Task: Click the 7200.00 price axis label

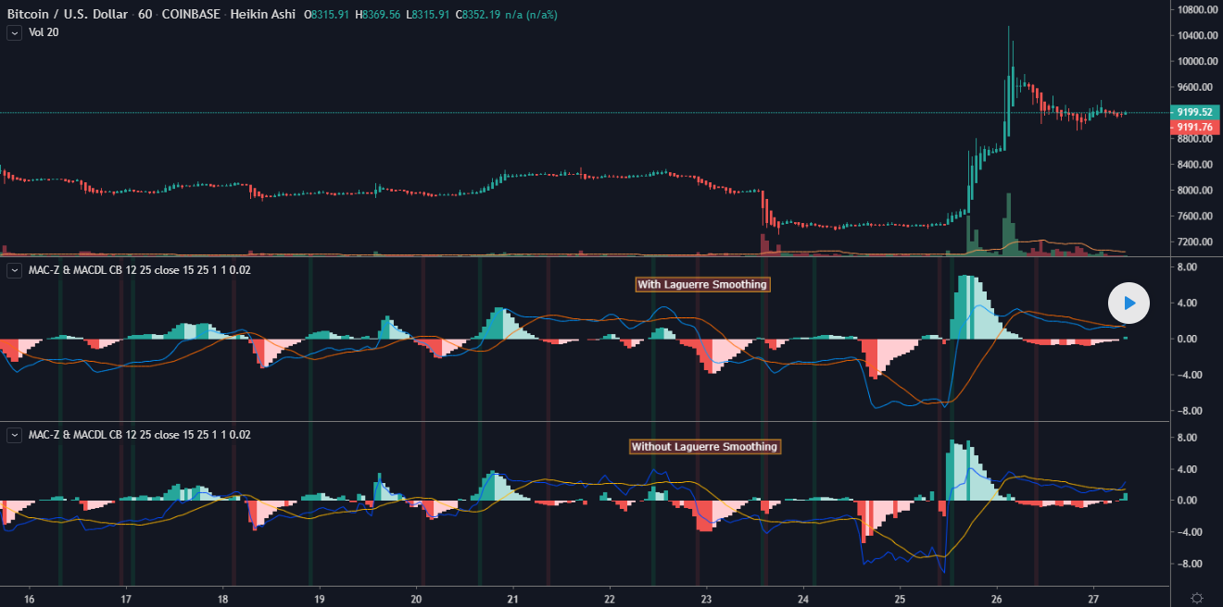Action: click(1195, 242)
